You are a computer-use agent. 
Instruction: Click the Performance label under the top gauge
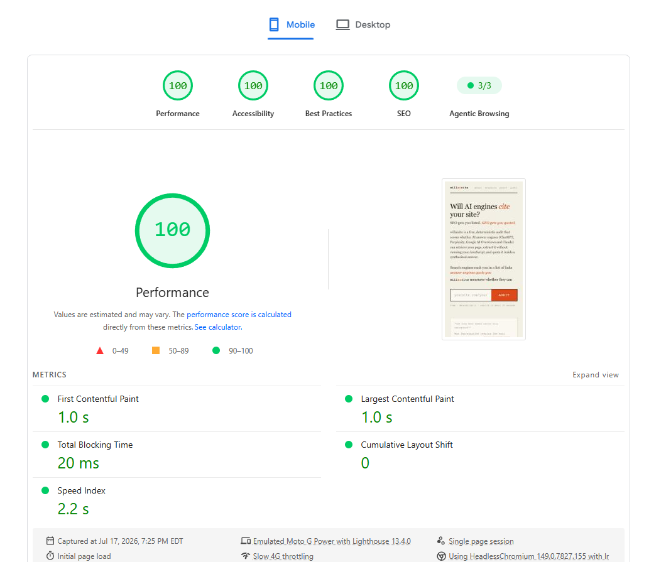point(178,114)
